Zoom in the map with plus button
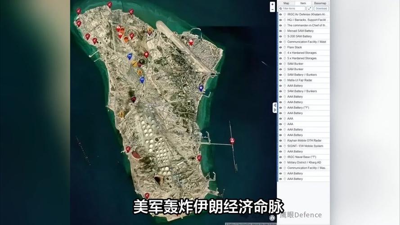The width and height of the screenshot is (400, 225). click(273, 4)
